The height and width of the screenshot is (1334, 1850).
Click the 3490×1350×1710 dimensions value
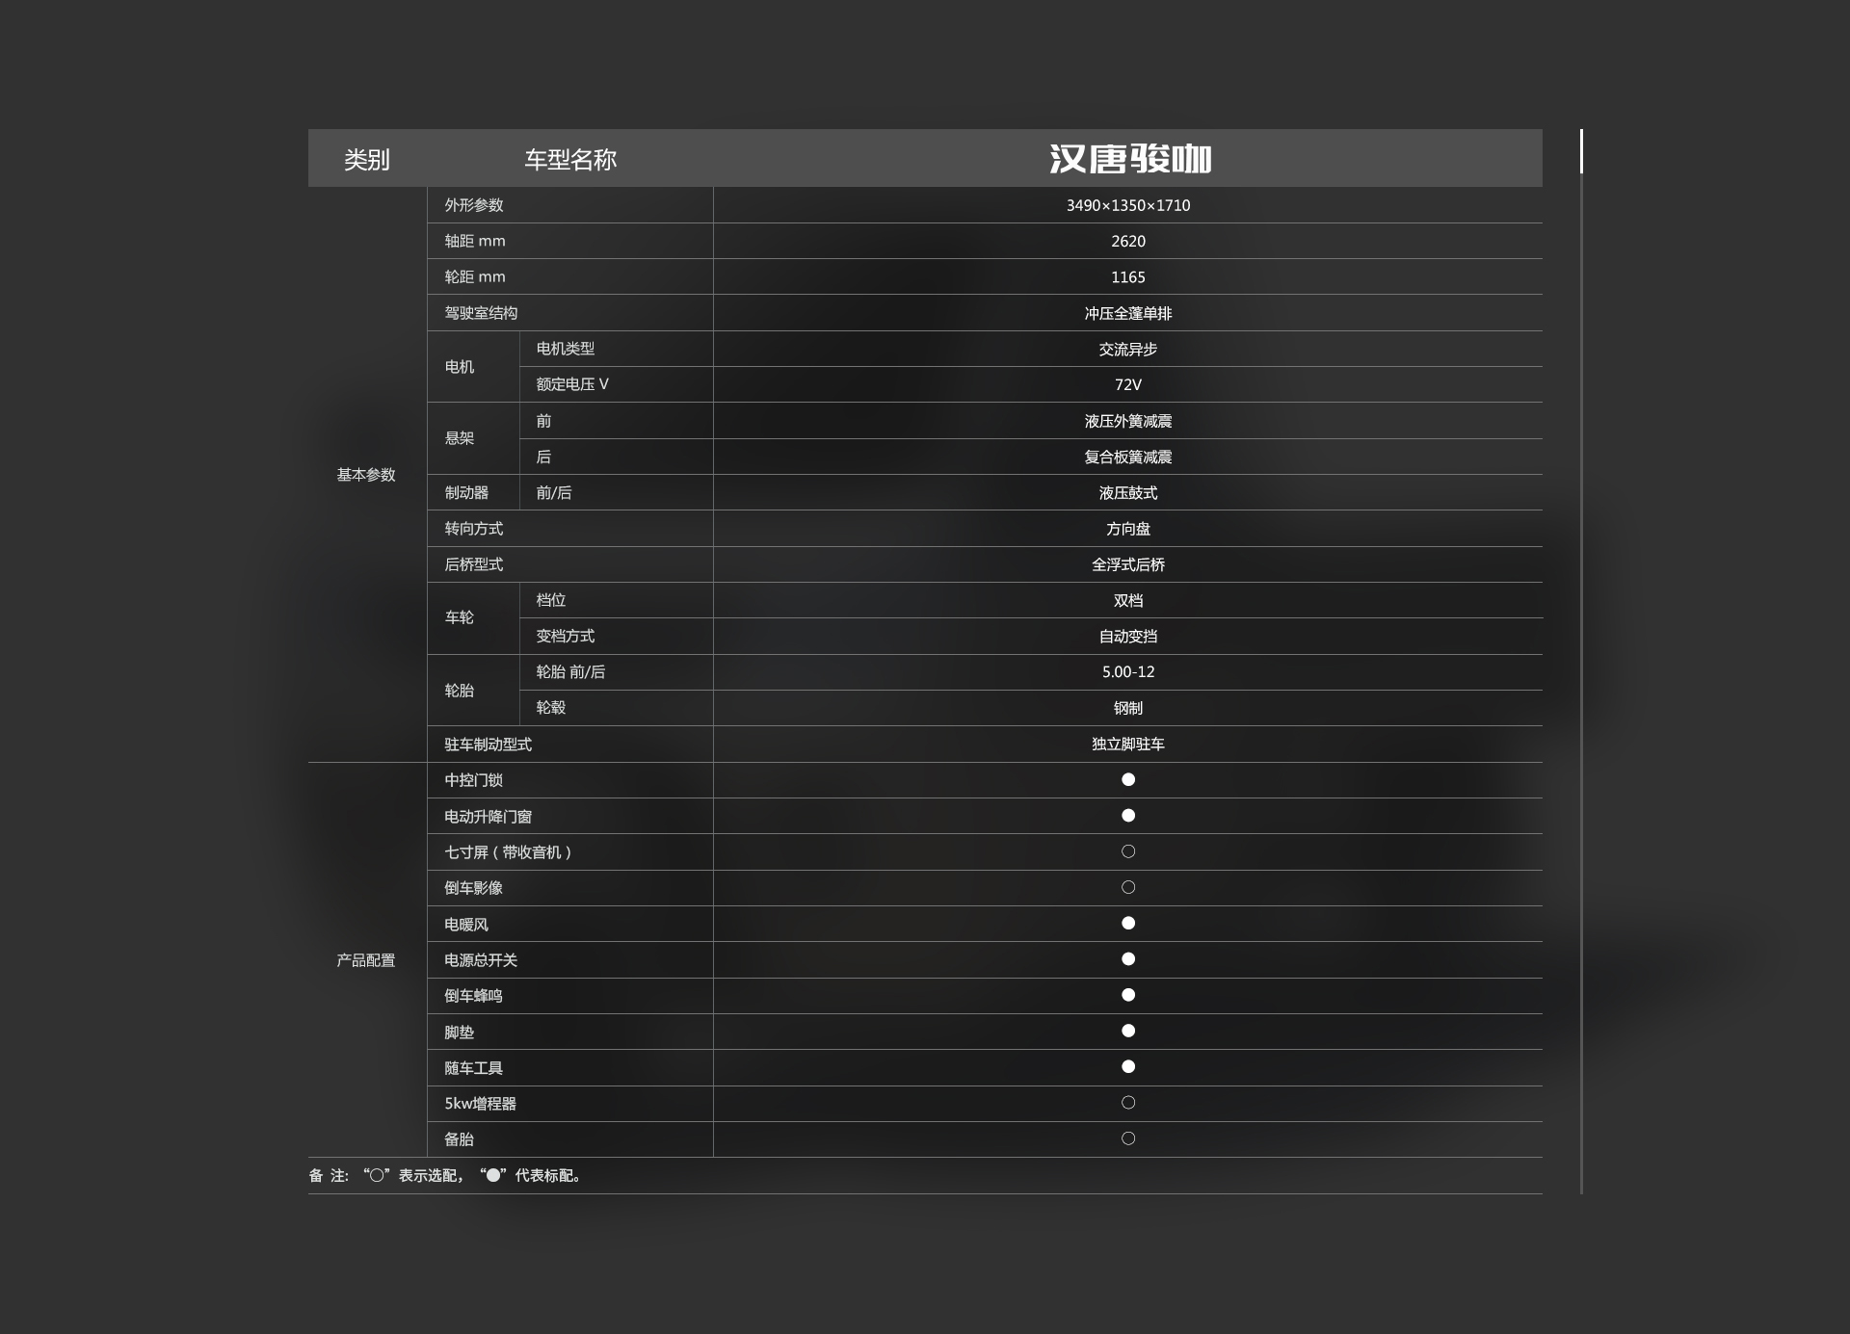[x=1127, y=205]
